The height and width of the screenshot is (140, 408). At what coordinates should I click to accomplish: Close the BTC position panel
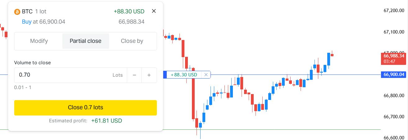[154, 11]
